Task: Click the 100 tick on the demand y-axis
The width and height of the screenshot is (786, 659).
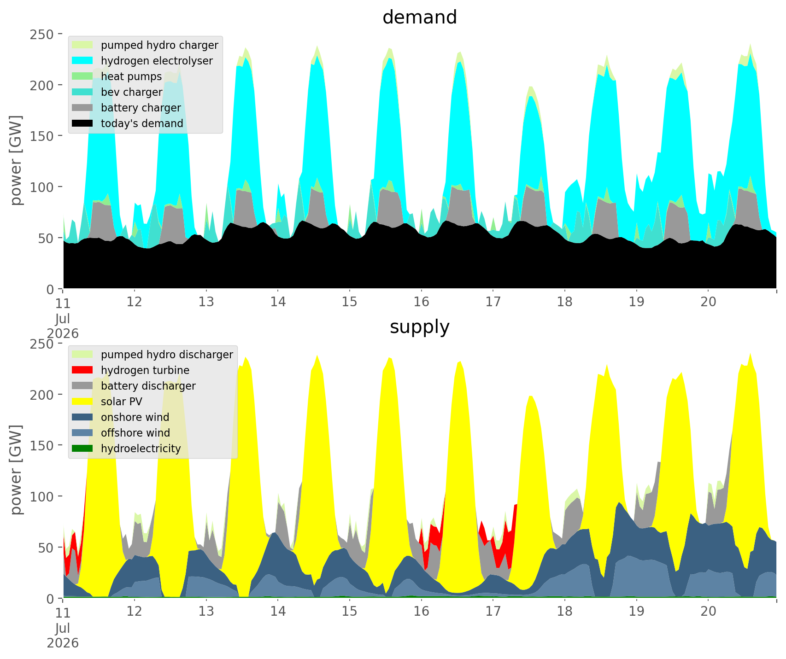Action: (x=42, y=187)
